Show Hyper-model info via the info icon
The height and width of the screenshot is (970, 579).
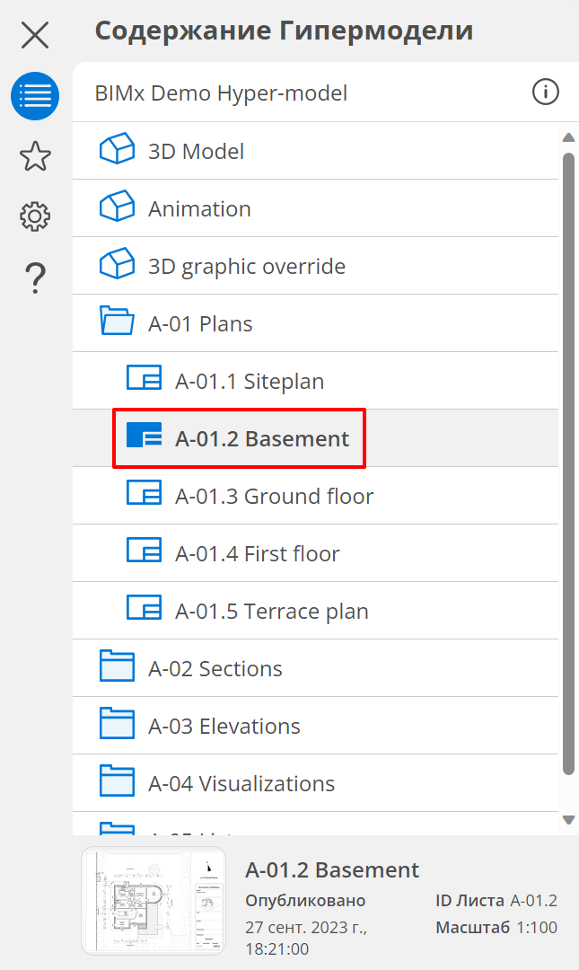[x=546, y=92]
